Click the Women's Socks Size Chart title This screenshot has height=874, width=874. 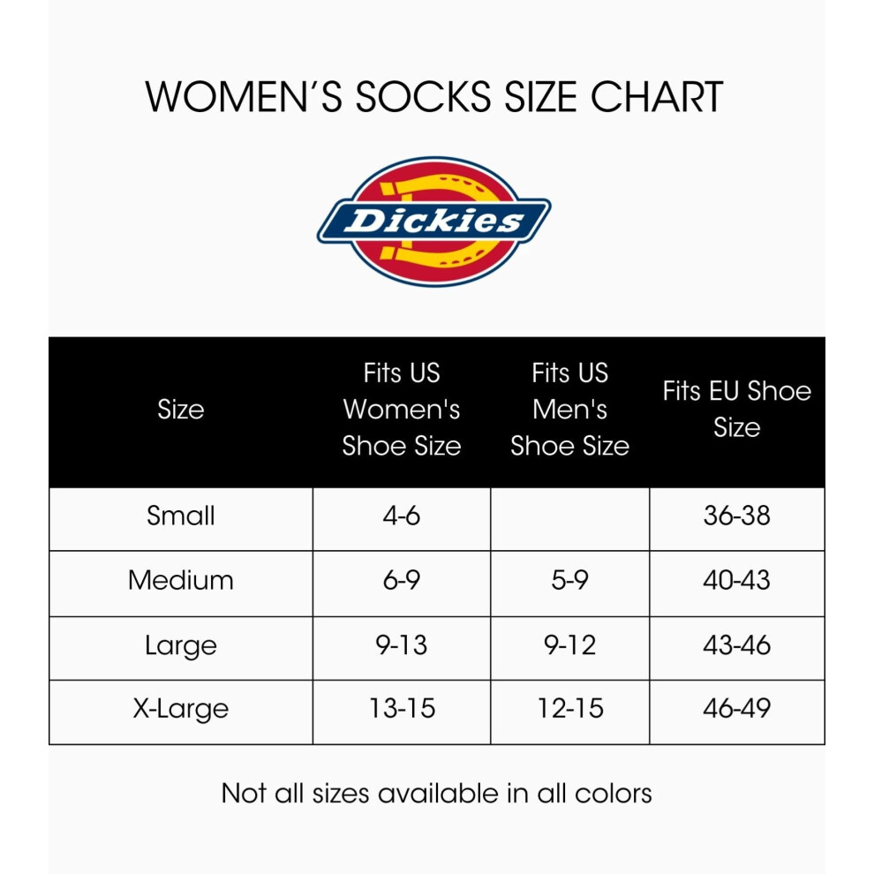point(433,97)
